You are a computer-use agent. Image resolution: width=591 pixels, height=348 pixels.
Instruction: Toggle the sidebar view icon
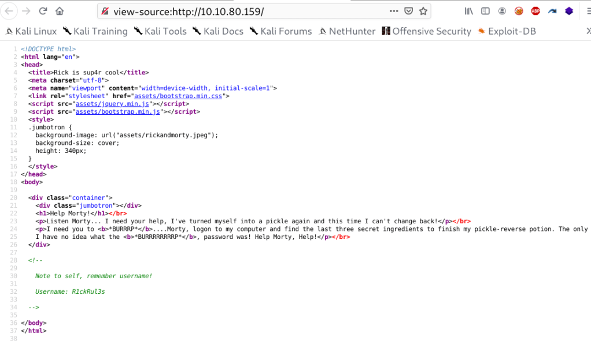486,11
